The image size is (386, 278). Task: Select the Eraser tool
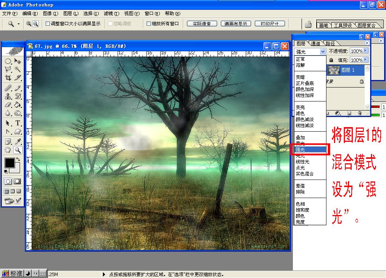click(x=8, y=104)
